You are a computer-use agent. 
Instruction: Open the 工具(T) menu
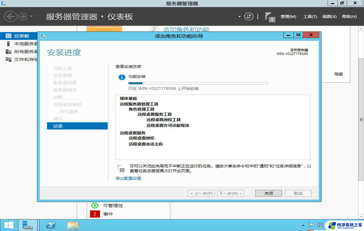(310, 16)
